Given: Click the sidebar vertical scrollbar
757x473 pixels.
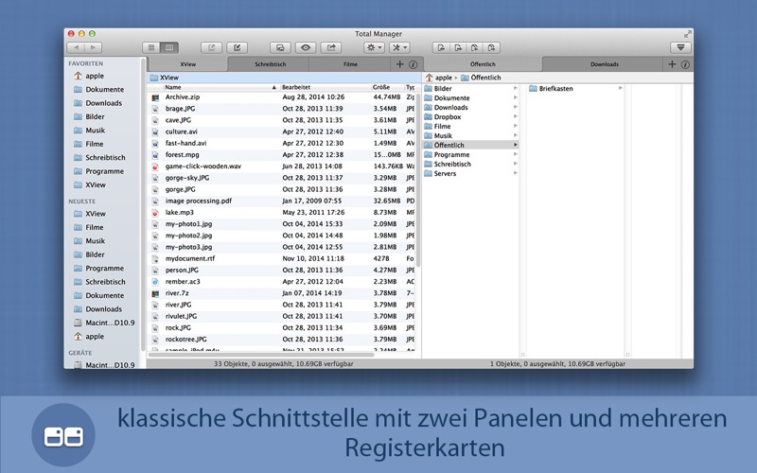Looking at the screenshot, I should [143, 205].
